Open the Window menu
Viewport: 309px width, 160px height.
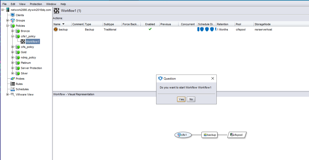click(51, 4)
